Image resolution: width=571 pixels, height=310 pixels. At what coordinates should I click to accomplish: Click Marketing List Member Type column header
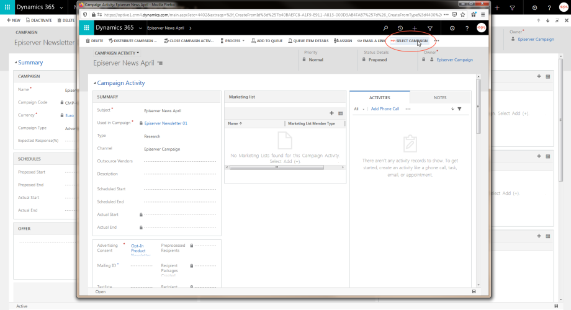(312, 124)
